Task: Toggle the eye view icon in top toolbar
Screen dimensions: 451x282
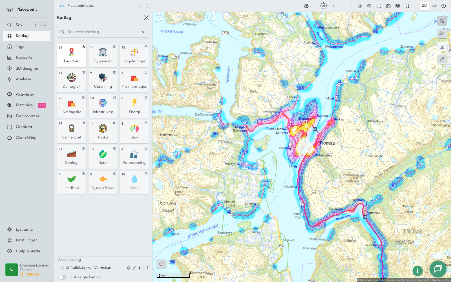Action: pyautogui.click(x=369, y=6)
